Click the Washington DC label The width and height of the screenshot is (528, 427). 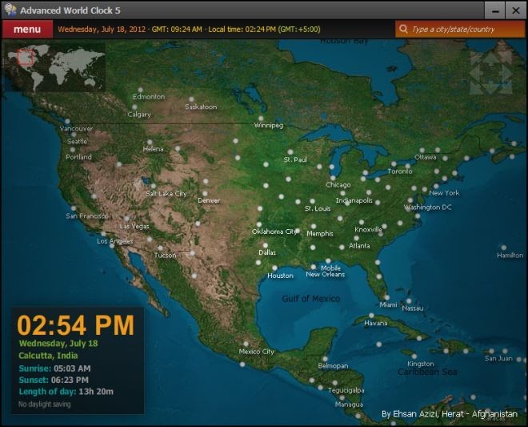point(428,207)
